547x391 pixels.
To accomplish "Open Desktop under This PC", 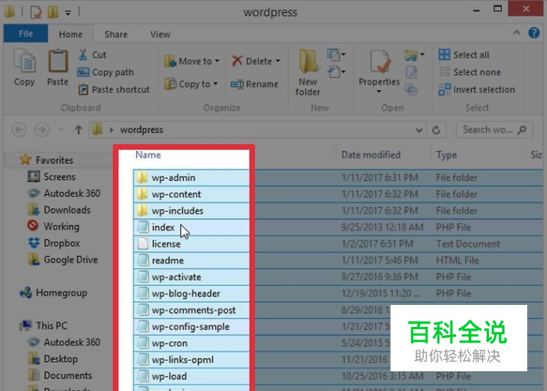I will point(53,359).
